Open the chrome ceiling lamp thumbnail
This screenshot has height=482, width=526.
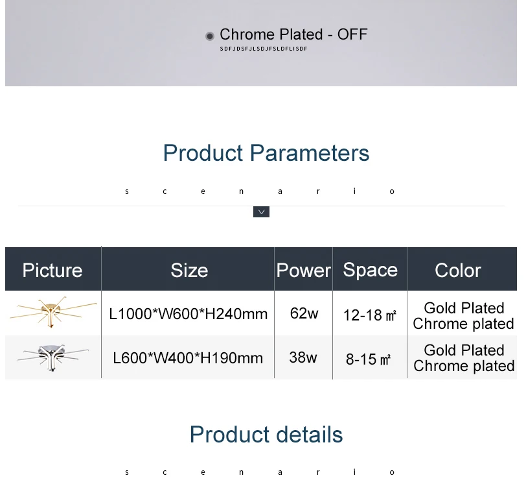click(53, 357)
